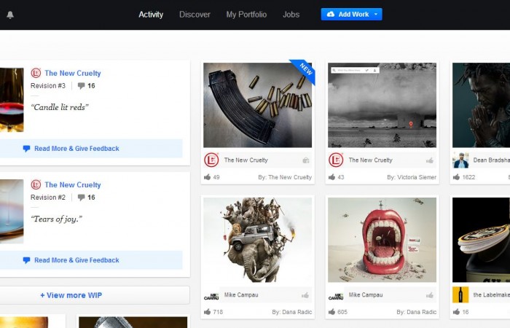
Task: Open The New Cruelty link above Revision #3
Action: pyautogui.click(x=72, y=73)
